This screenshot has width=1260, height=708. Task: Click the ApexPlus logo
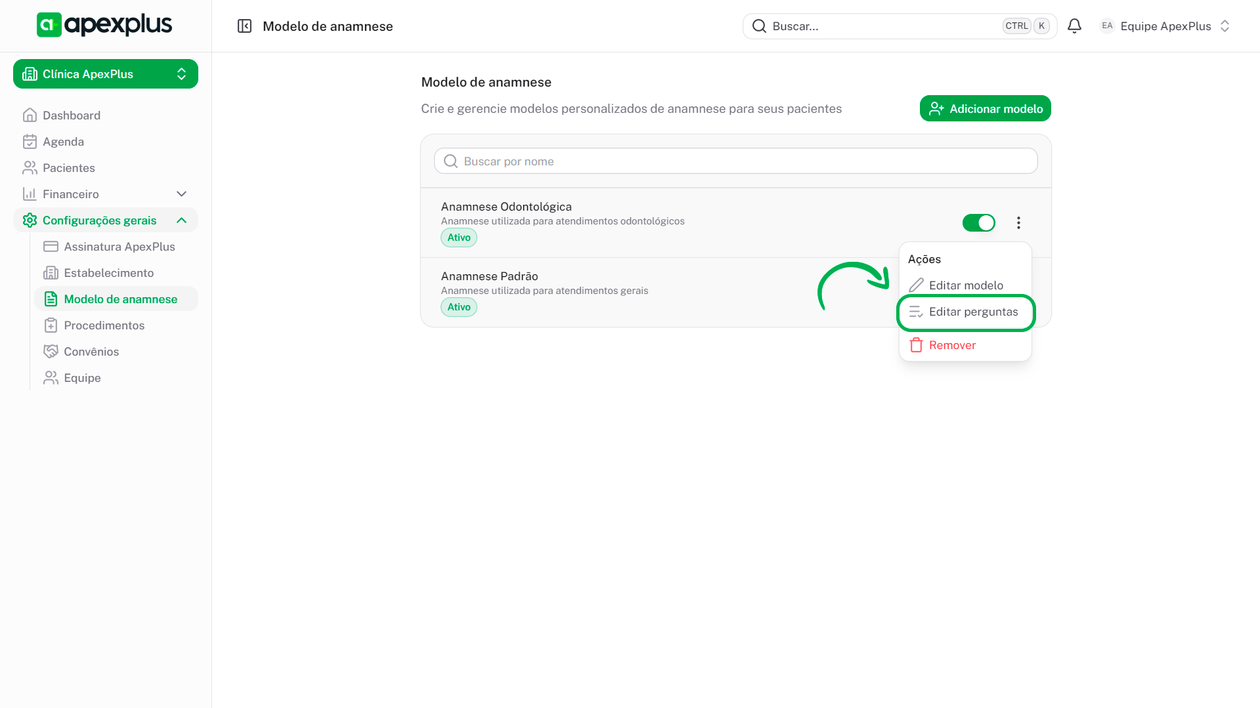click(104, 25)
